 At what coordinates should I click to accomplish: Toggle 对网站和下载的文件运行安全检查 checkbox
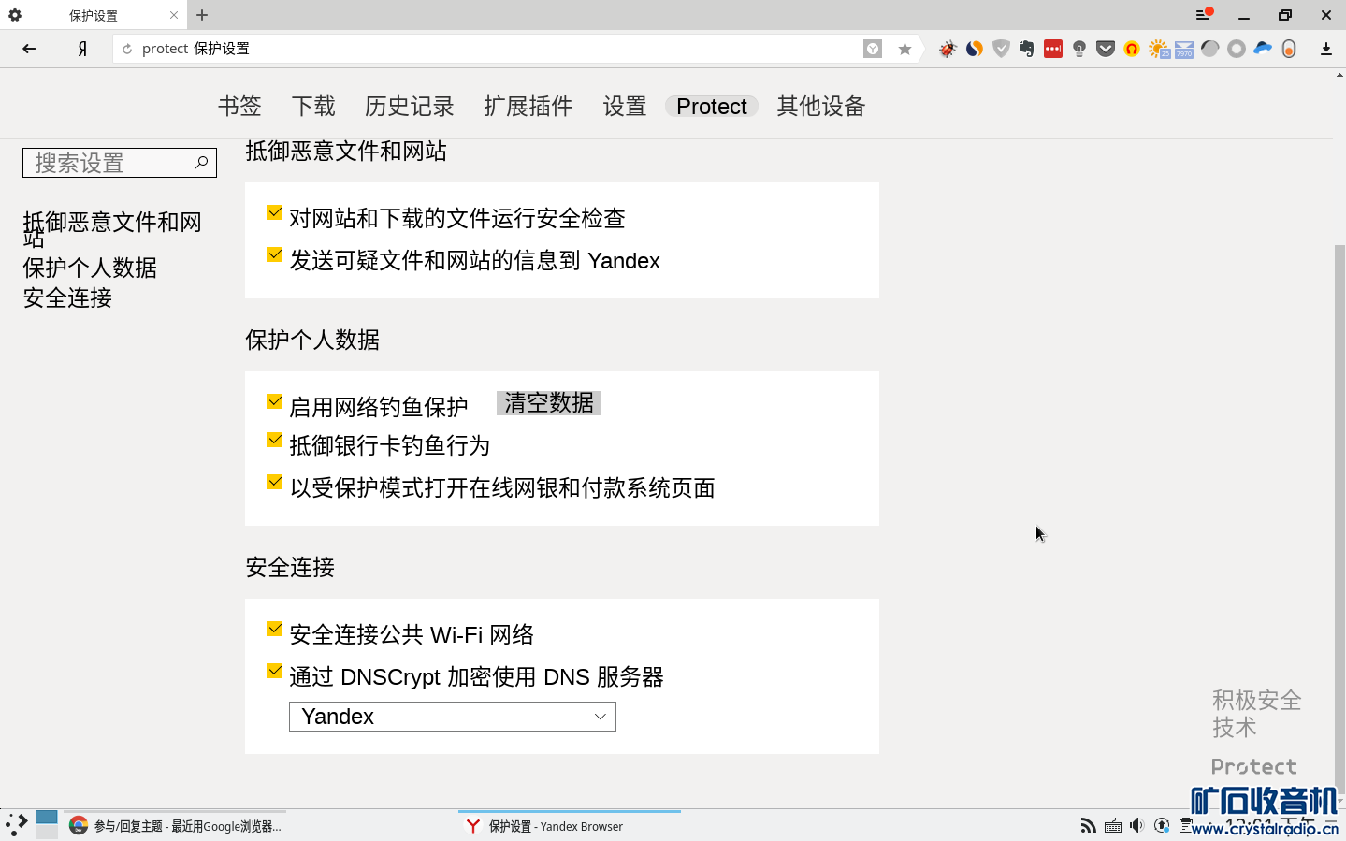tap(274, 213)
